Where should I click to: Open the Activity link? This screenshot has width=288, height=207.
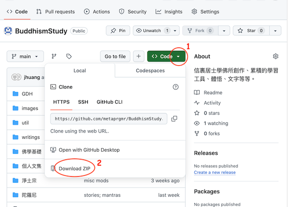pyautogui.click(x=212, y=103)
